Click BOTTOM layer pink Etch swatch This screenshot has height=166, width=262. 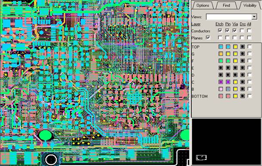coord(221,96)
